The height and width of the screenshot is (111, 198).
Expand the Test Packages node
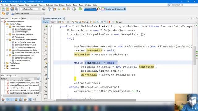tap(5, 63)
